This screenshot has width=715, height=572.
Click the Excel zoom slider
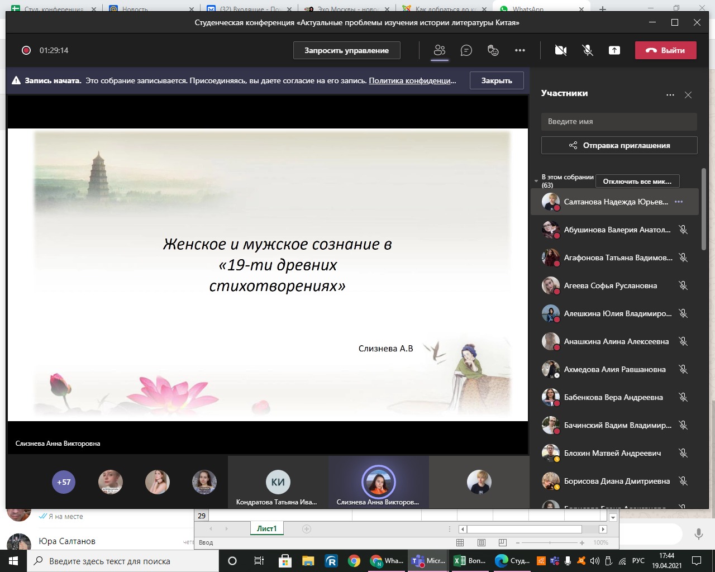pyautogui.click(x=550, y=542)
